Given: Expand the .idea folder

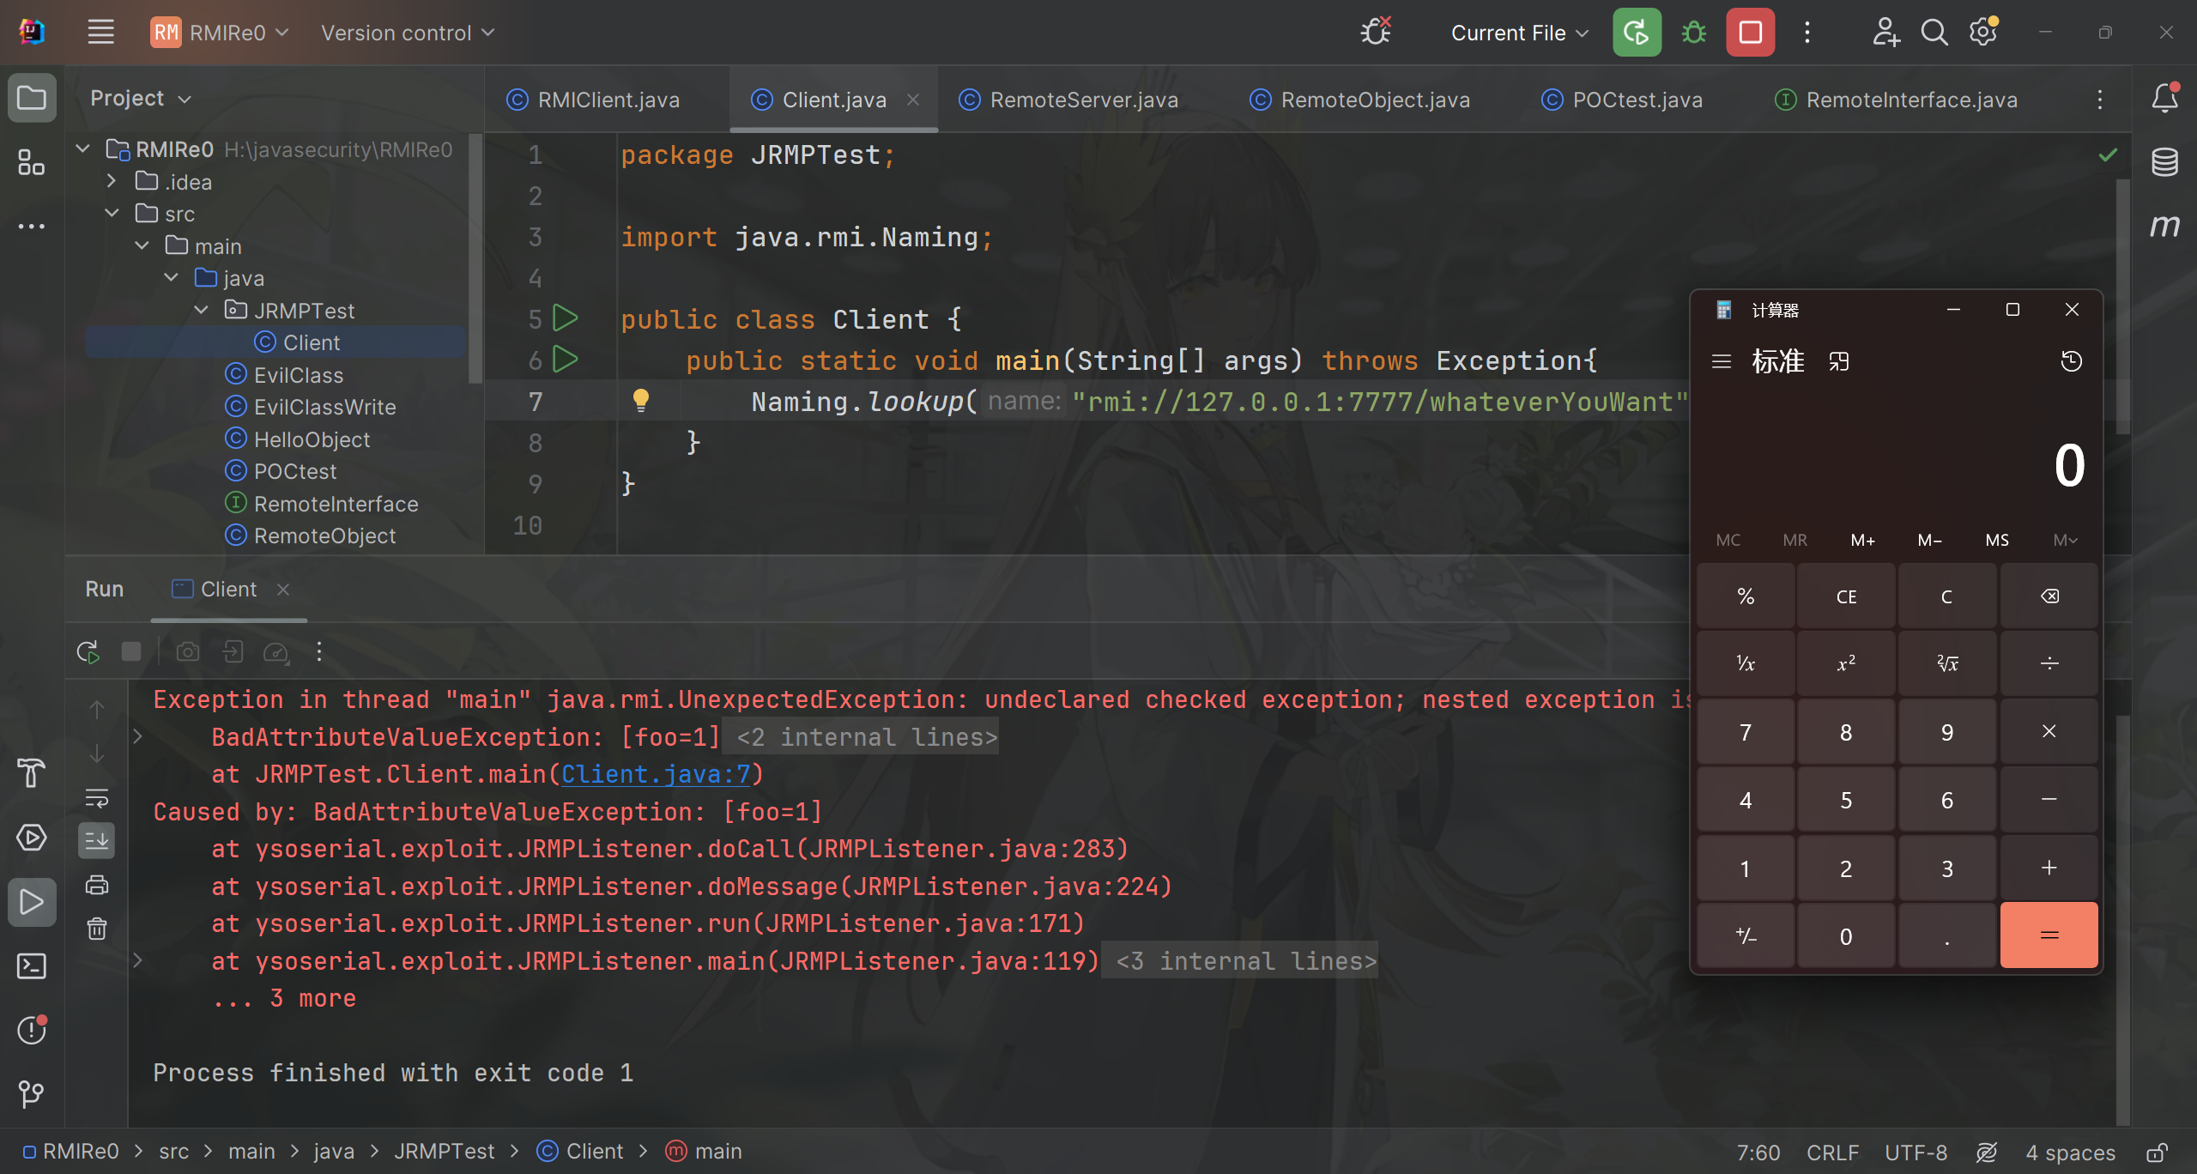Looking at the screenshot, I should pyautogui.click(x=112, y=181).
